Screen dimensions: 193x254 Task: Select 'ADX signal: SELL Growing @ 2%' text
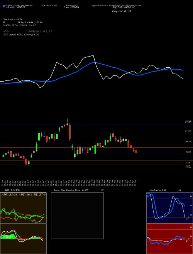(x=21, y=35)
